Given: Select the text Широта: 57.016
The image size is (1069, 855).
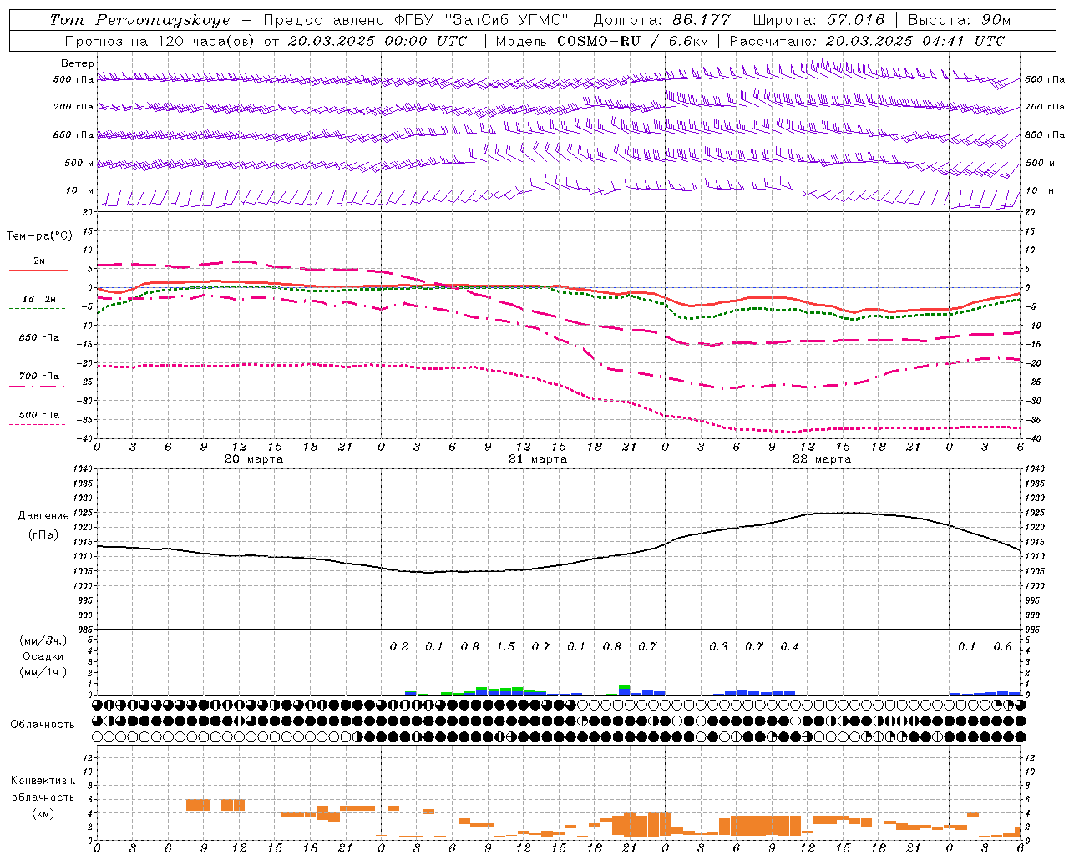Looking at the screenshot, I should point(818,20).
